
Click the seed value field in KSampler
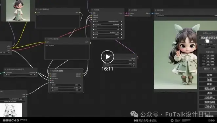coord(108,22)
